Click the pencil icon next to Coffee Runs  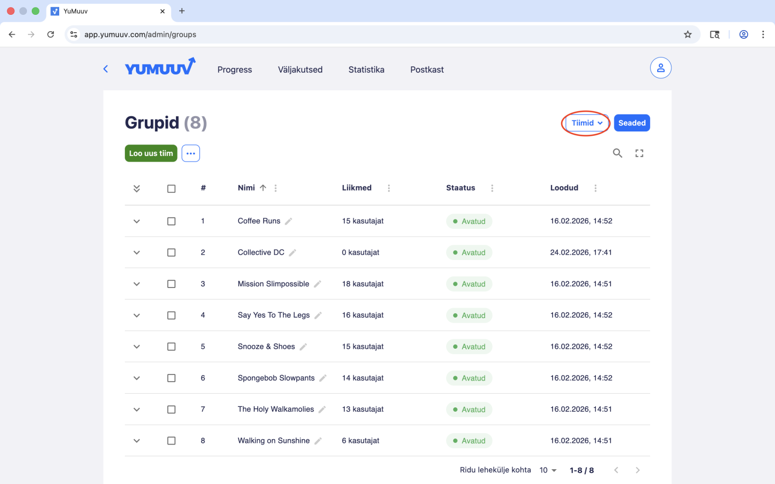289,221
